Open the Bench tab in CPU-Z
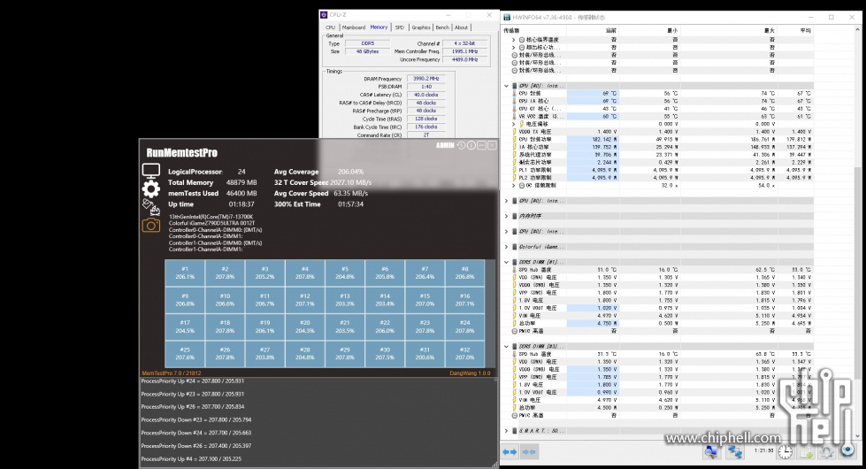Screen dimensions: 866x469 pyautogui.click(x=442, y=27)
